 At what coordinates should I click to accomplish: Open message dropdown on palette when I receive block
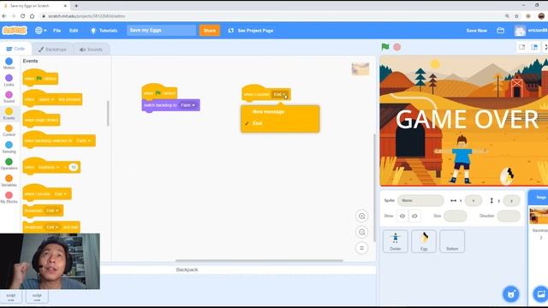(61, 194)
